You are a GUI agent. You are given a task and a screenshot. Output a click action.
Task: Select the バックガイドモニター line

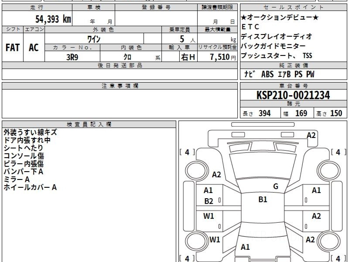[273, 46]
